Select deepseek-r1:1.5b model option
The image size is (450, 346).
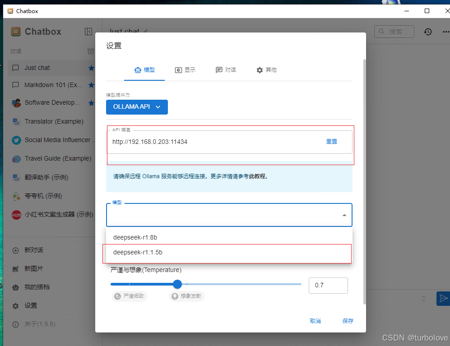pos(229,252)
